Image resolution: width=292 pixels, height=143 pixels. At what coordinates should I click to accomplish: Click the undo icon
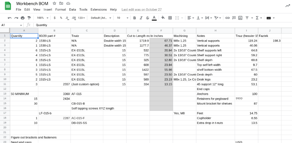(x=10, y=18)
